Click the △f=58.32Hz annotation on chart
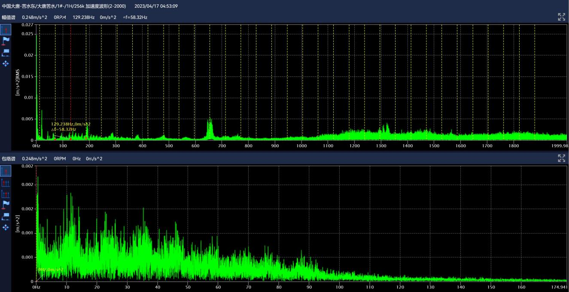Screen dimensions: 569x292 64,129
